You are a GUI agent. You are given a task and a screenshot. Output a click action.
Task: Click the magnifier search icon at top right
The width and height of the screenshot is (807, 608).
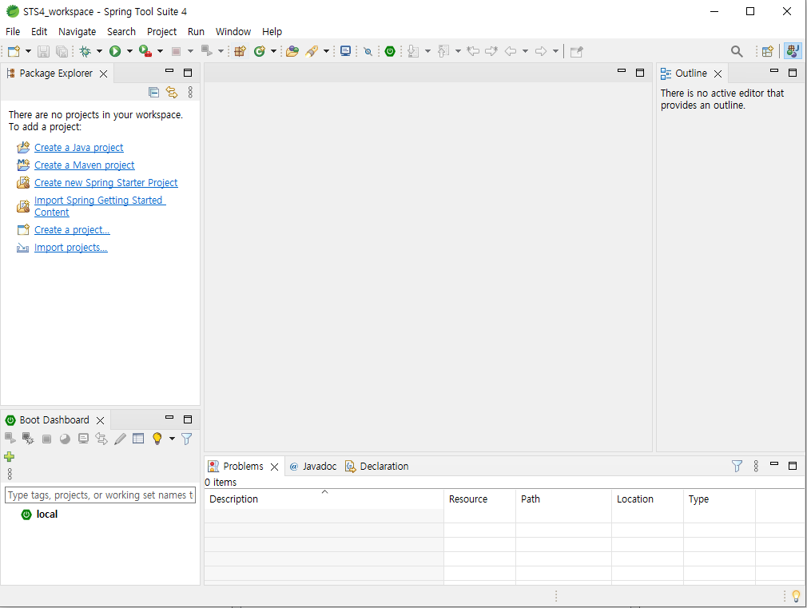tap(737, 51)
